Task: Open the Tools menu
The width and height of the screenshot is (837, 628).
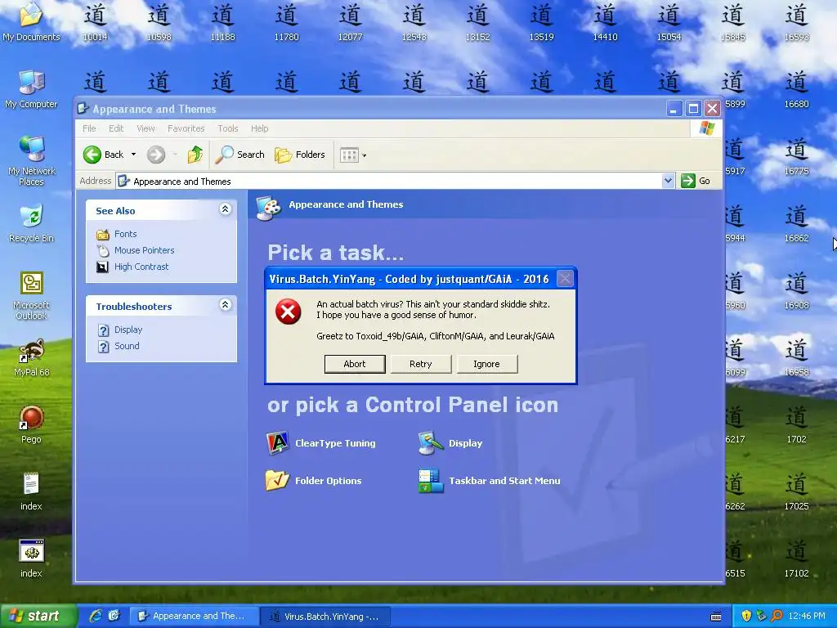Action: click(x=227, y=128)
